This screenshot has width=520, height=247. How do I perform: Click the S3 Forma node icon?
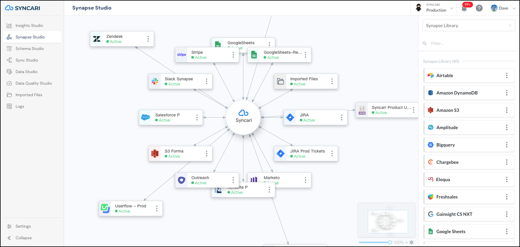pyautogui.click(x=155, y=154)
